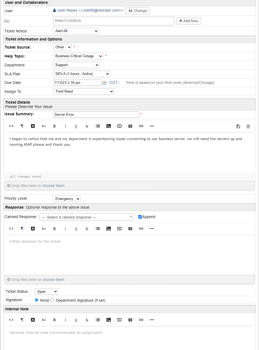The width and height of the screenshot is (259, 350).
Task: Insert an image in the Issue Summary editor
Action: click(x=108, y=126)
